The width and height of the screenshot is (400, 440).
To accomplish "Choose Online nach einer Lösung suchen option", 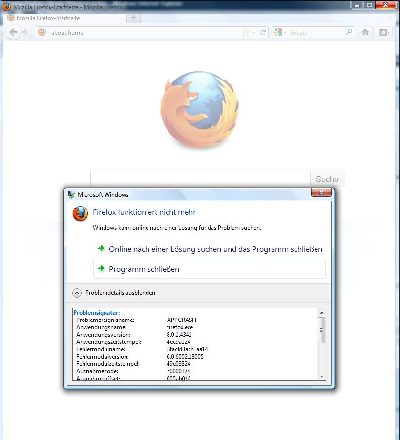I will pos(210,249).
